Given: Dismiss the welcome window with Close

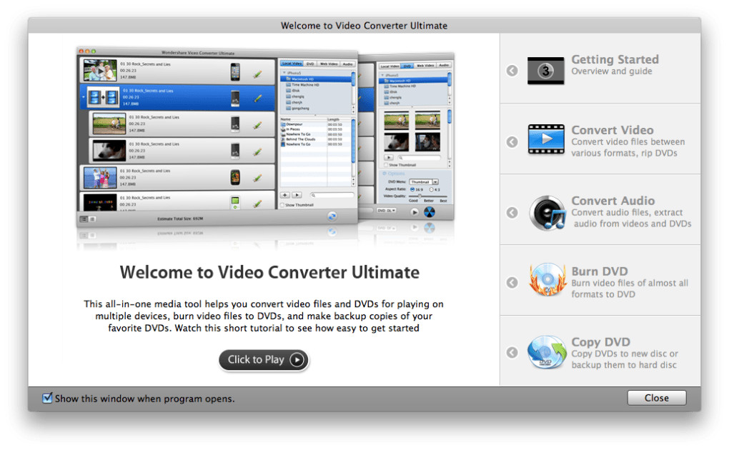Looking at the screenshot, I should pos(657,398).
